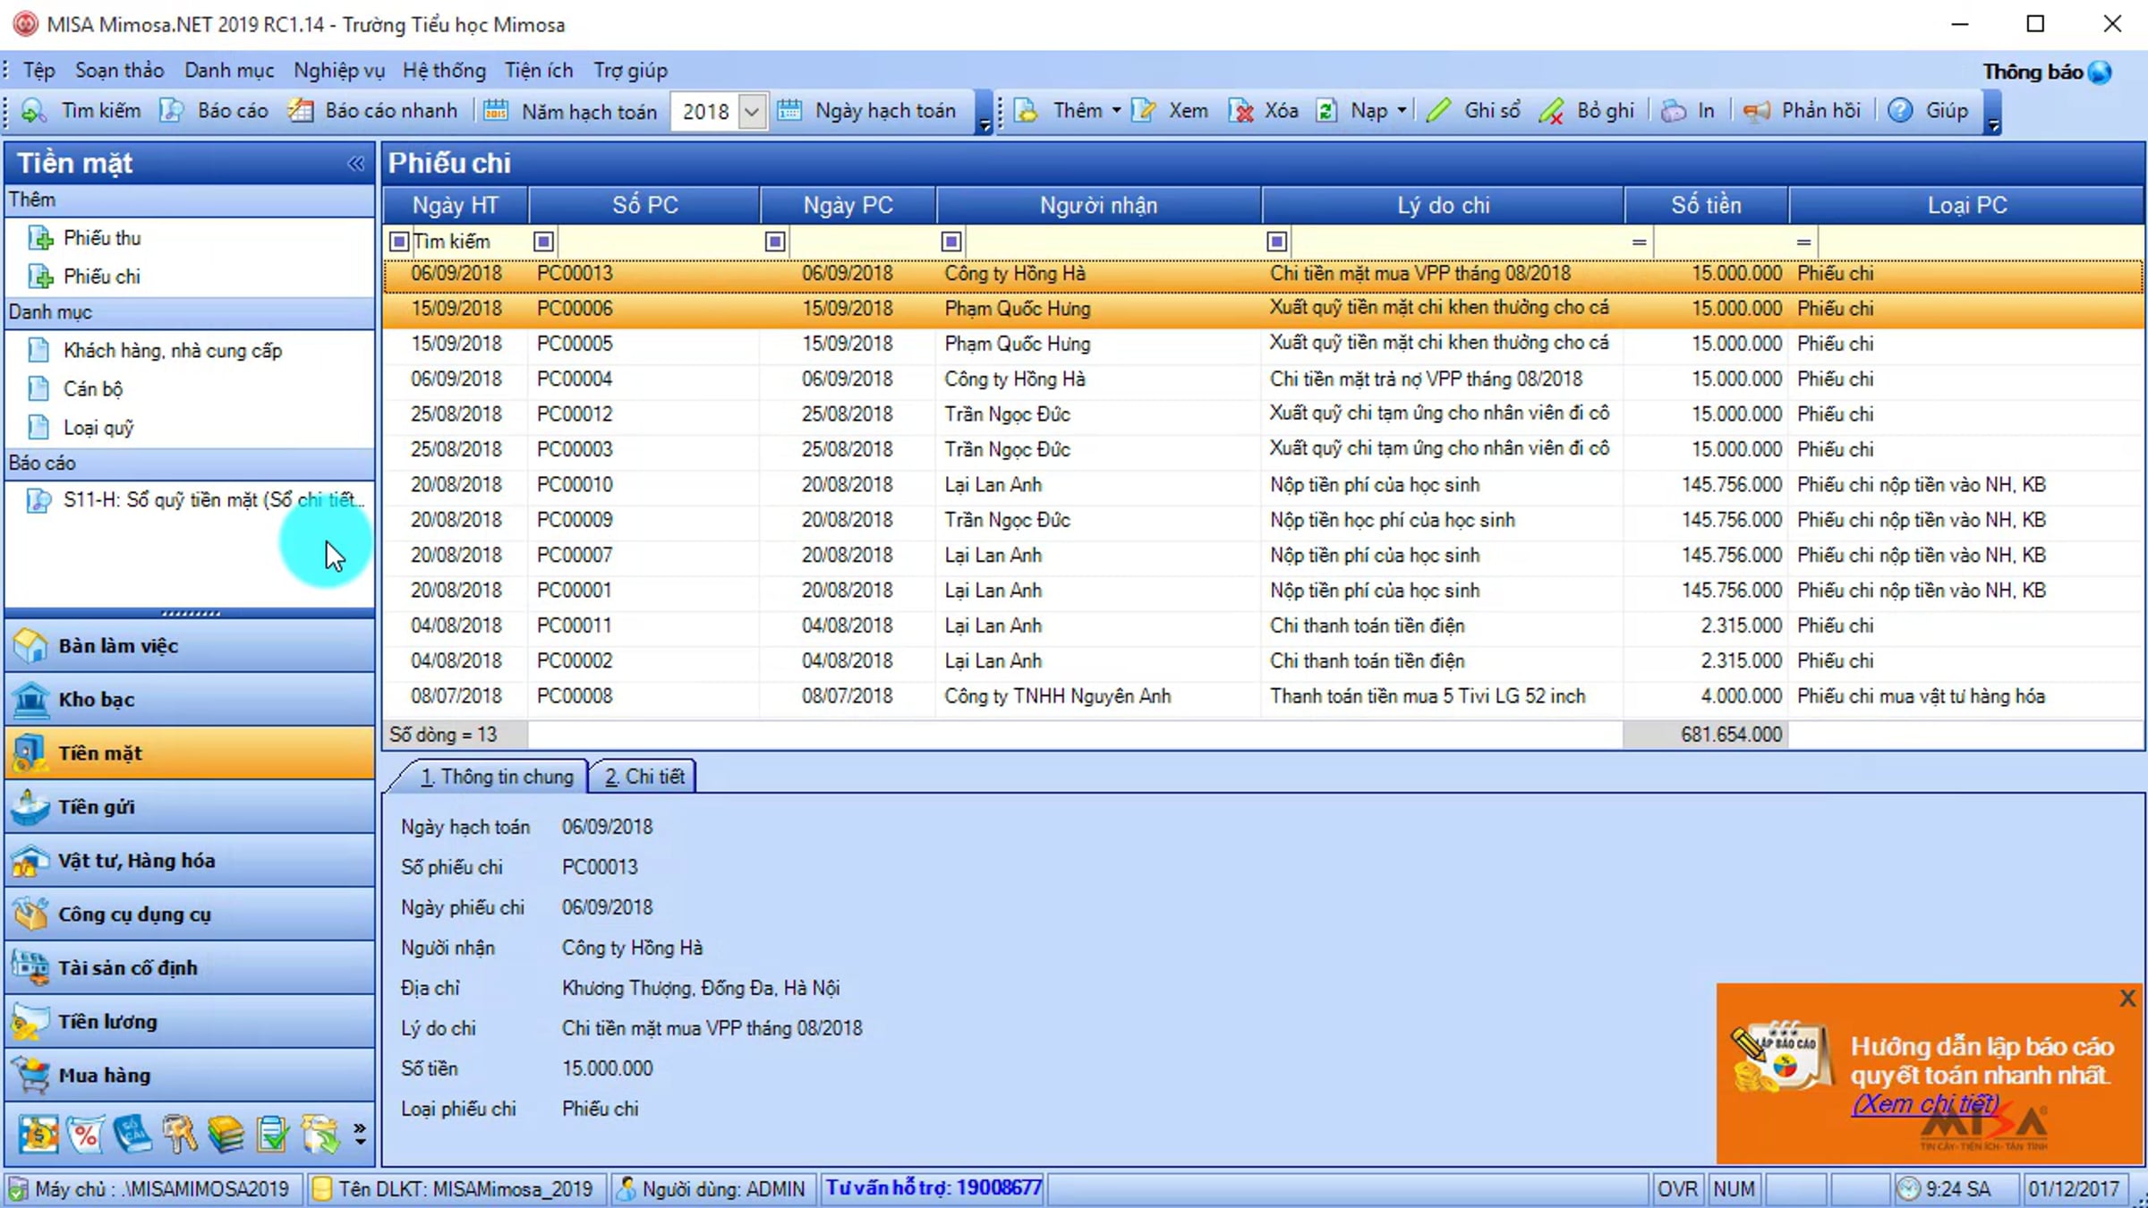The width and height of the screenshot is (2148, 1208).
Task: Click the Xem view toolbar icon
Action: coord(1143,111)
